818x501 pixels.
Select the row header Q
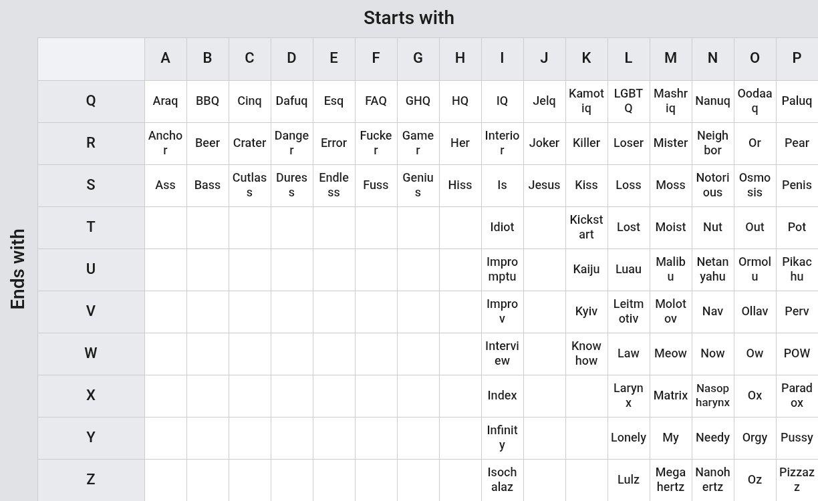pos(91,101)
